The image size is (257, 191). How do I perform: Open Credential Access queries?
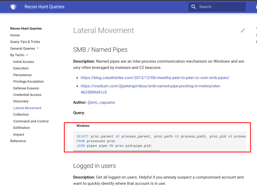(27, 95)
